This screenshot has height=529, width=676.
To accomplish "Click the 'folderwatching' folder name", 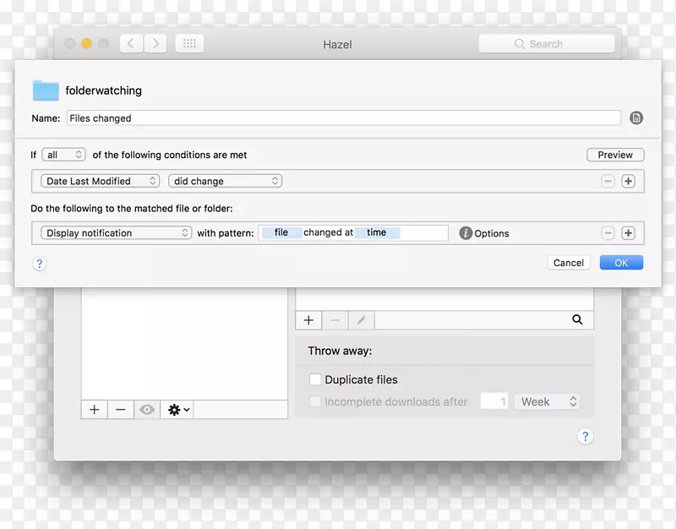I will [x=103, y=90].
